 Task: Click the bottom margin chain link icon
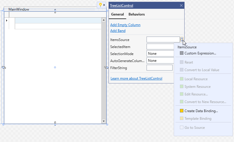click(x=55, y=123)
